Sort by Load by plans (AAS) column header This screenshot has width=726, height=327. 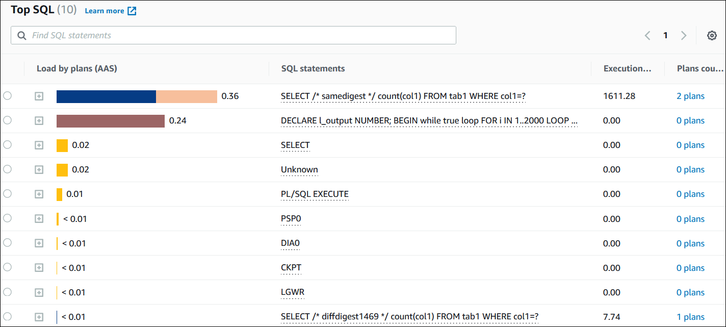pyautogui.click(x=77, y=68)
